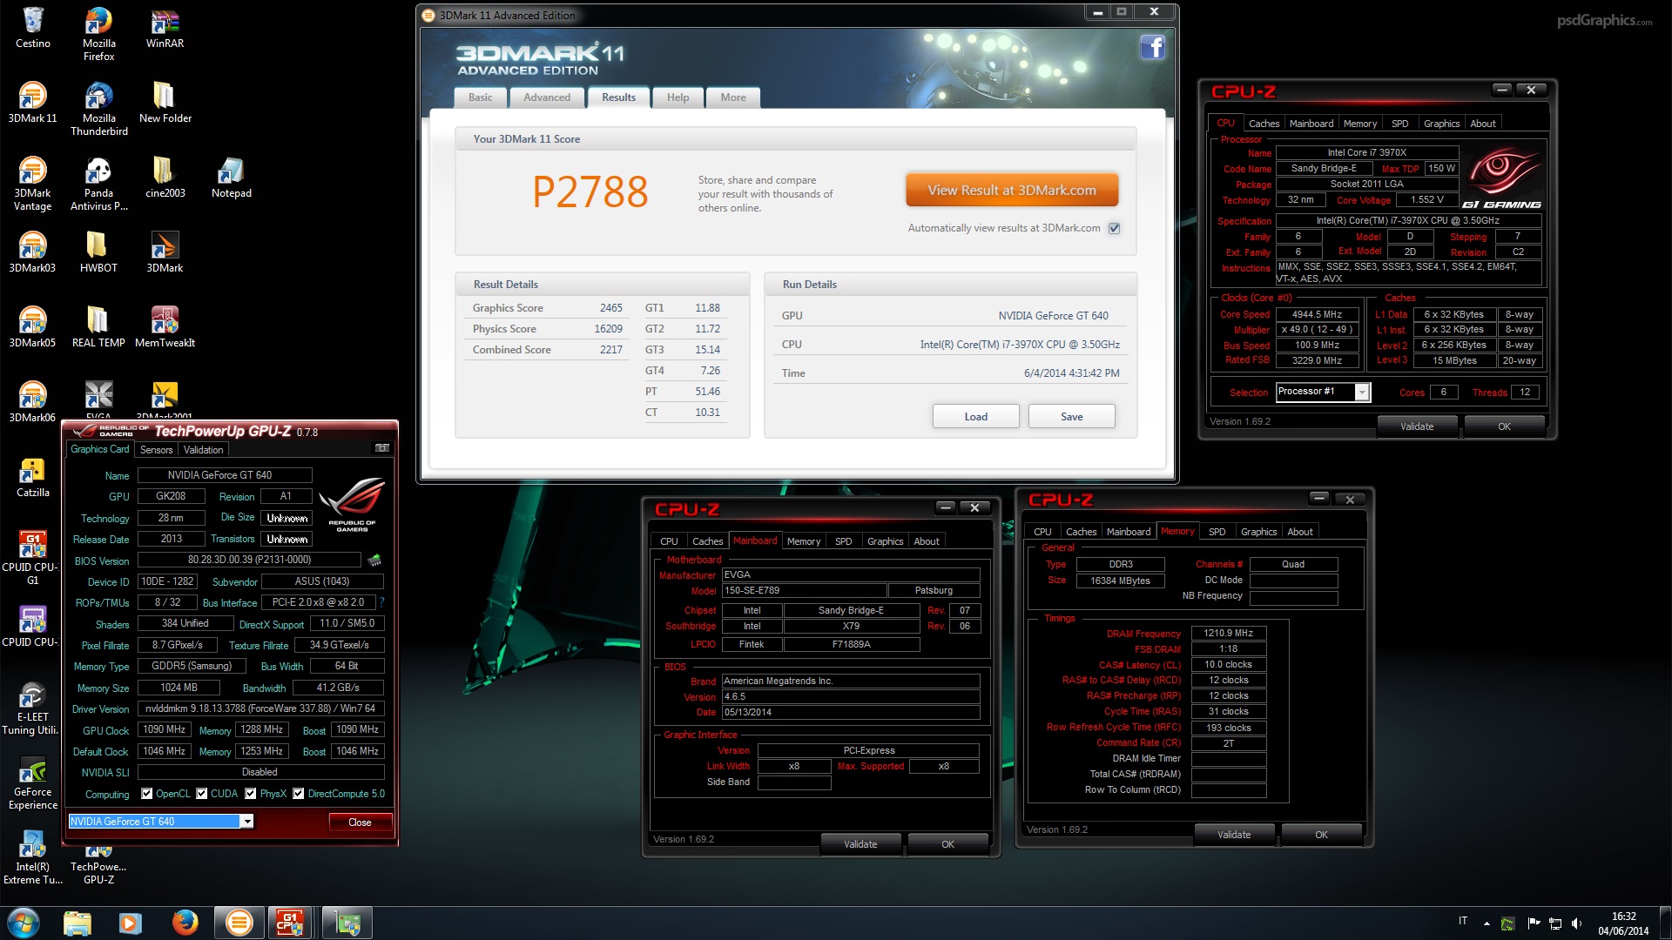
Task: Switch to Validation tab in GPU-Z
Action: 203,450
